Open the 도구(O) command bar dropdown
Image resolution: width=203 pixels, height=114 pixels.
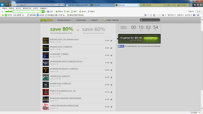tap(188, 15)
